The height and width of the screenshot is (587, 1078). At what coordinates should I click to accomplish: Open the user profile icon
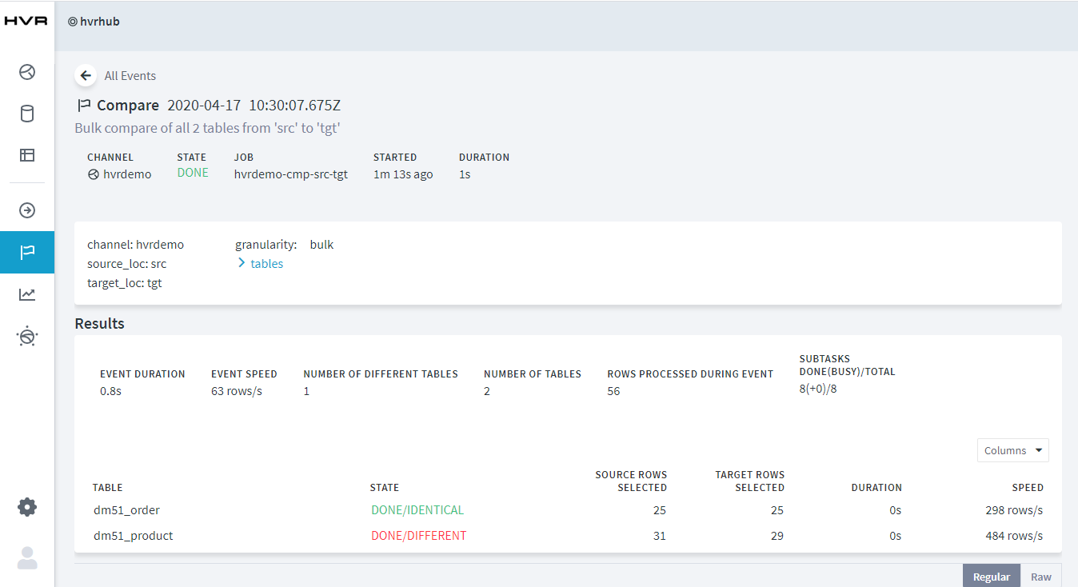pyautogui.click(x=27, y=557)
